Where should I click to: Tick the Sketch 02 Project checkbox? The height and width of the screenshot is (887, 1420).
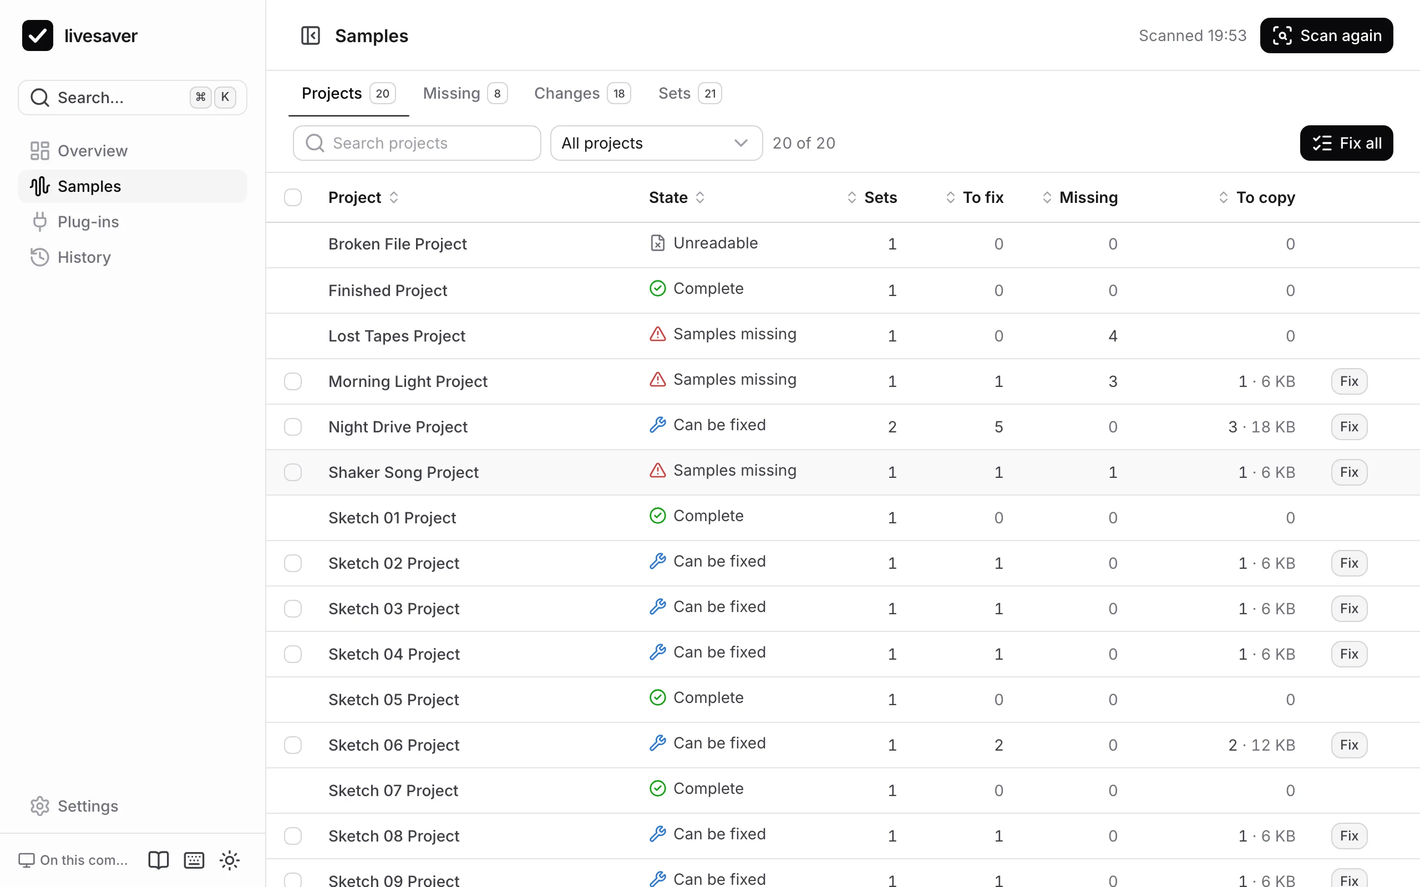coord(293,563)
